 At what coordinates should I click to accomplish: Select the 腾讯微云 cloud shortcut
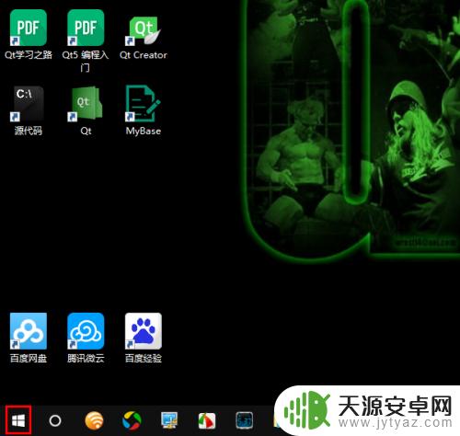[x=86, y=338]
